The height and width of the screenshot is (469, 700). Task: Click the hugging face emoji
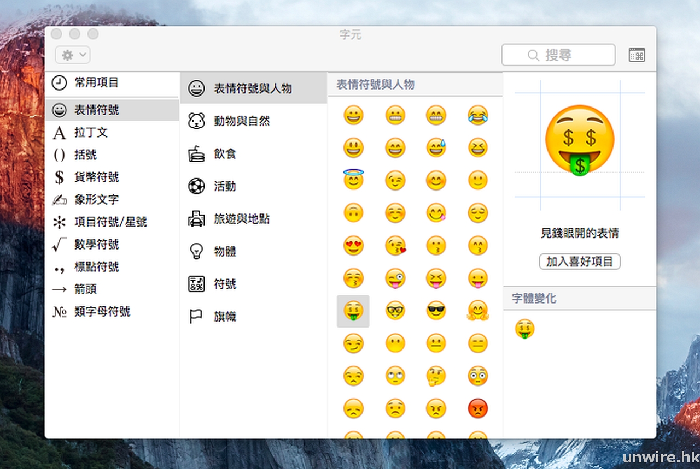click(478, 311)
